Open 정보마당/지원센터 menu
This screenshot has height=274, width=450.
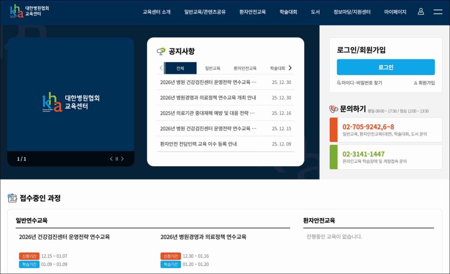[x=352, y=12]
